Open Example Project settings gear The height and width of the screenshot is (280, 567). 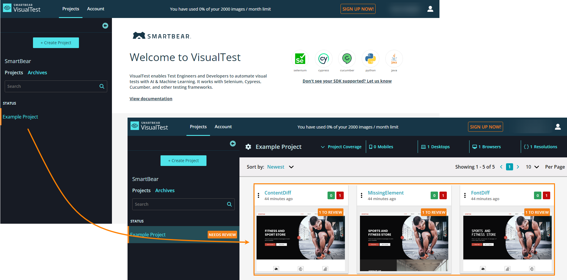click(248, 147)
